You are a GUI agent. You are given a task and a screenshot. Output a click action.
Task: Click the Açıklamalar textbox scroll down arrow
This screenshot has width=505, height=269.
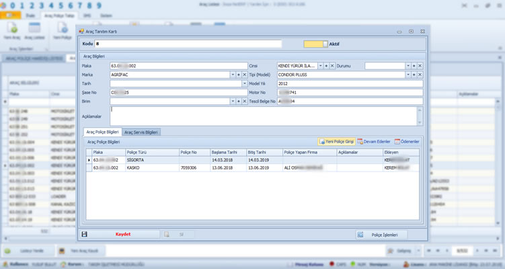click(420, 123)
